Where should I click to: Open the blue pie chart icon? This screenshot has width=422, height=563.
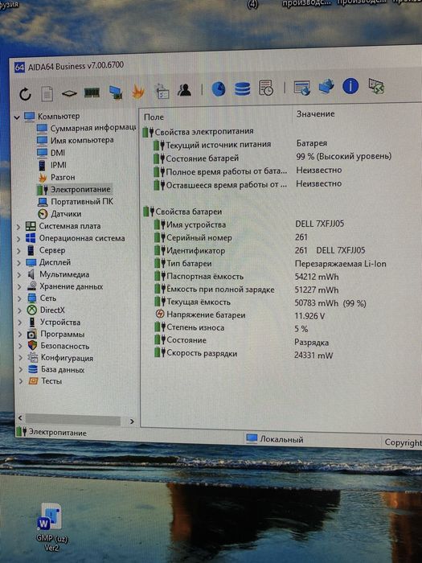point(219,88)
